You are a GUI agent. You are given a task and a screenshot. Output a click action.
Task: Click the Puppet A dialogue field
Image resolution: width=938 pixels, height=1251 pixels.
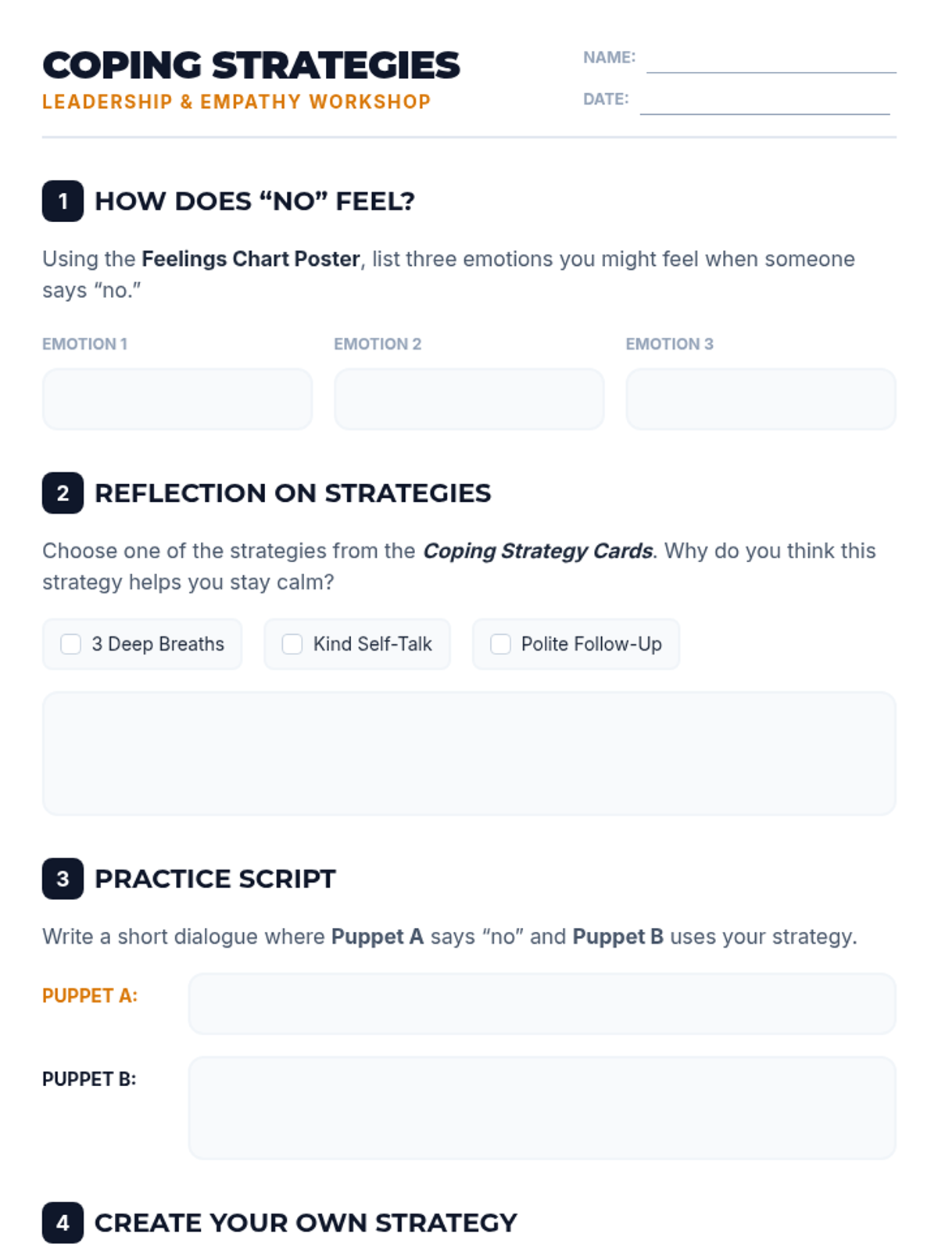click(542, 1004)
